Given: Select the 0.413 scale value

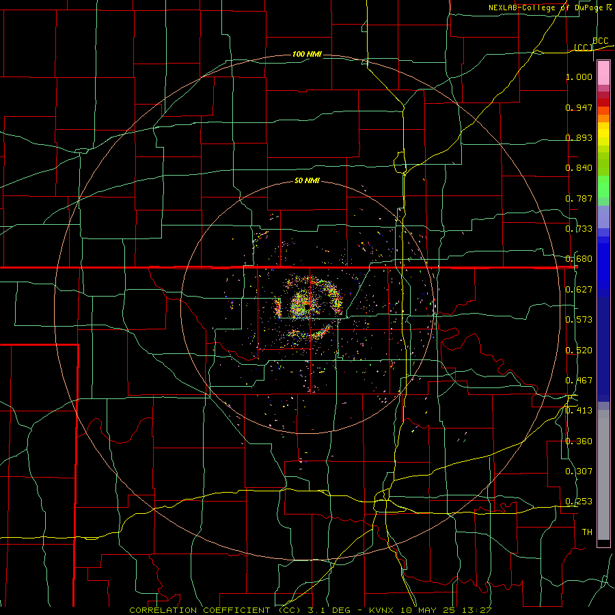Looking at the screenshot, I should click(x=579, y=411).
